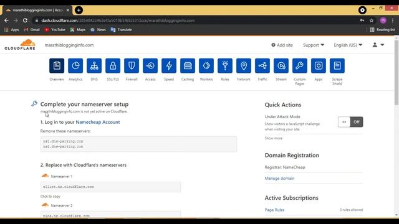The height and width of the screenshot is (224, 399).
Task: Open the Maps bookmark
Action: click(78, 30)
